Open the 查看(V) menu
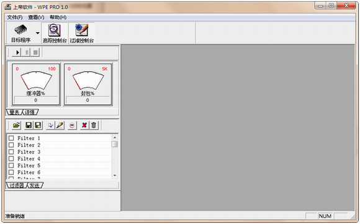The width and height of the screenshot is (360, 224). (36, 17)
